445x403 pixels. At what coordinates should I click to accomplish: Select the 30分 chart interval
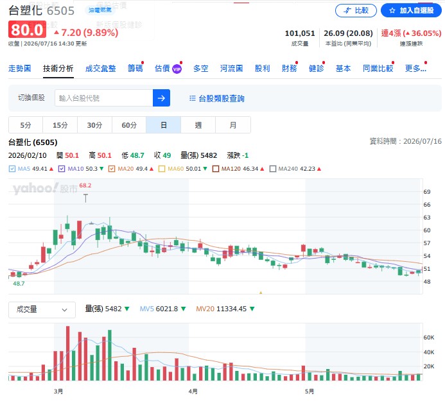click(x=94, y=124)
